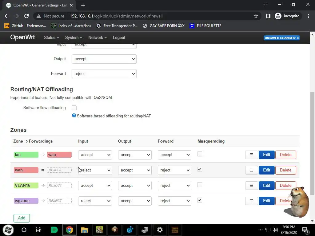Edit the lan zone
This screenshot has height=236, width=315.
click(267, 155)
